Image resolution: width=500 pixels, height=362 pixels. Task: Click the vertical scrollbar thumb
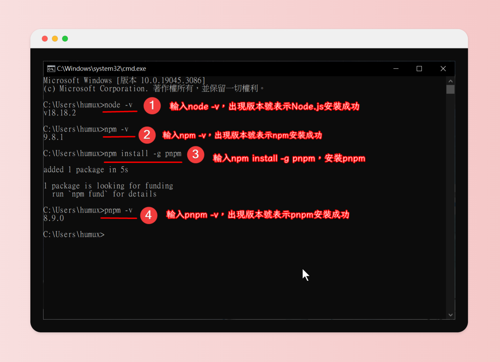450,89
